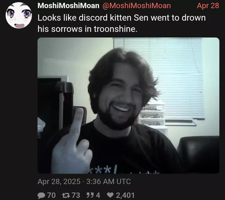Viewport: 225px width, 200px height.
Task: Click the second line 'his sorrows in' text
Action: click(65, 29)
